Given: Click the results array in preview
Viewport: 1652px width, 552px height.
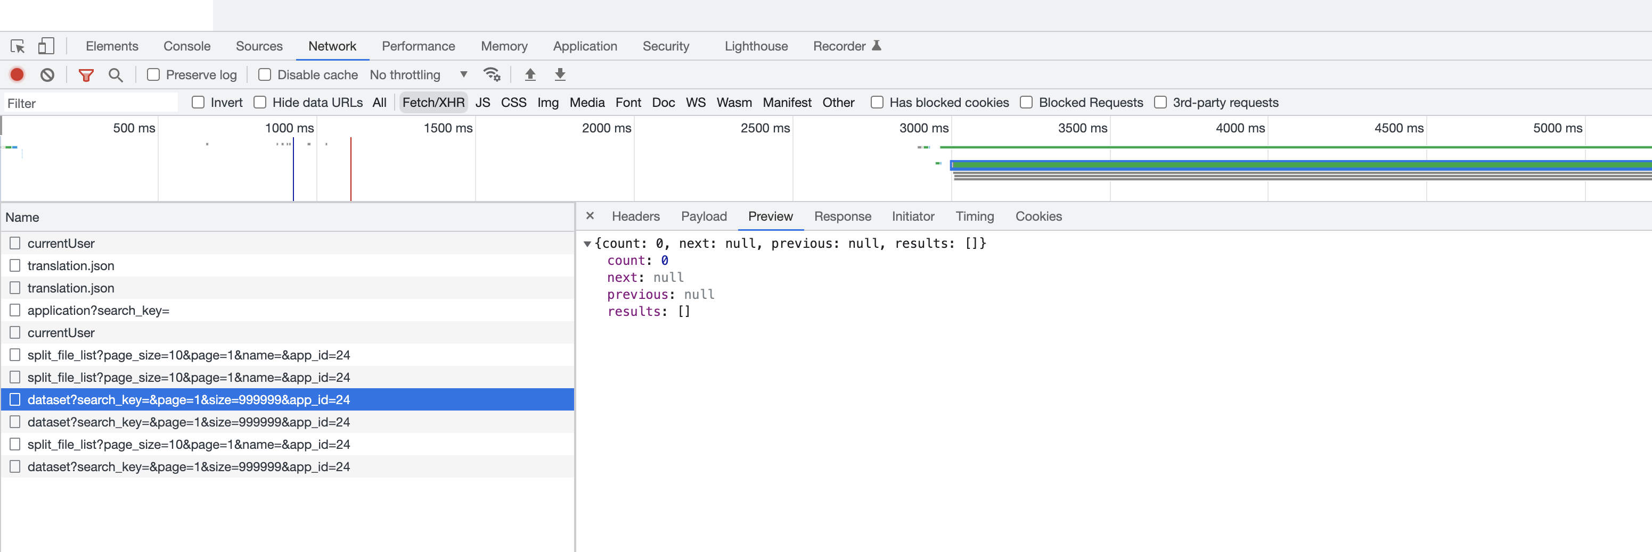Looking at the screenshot, I should [x=648, y=312].
